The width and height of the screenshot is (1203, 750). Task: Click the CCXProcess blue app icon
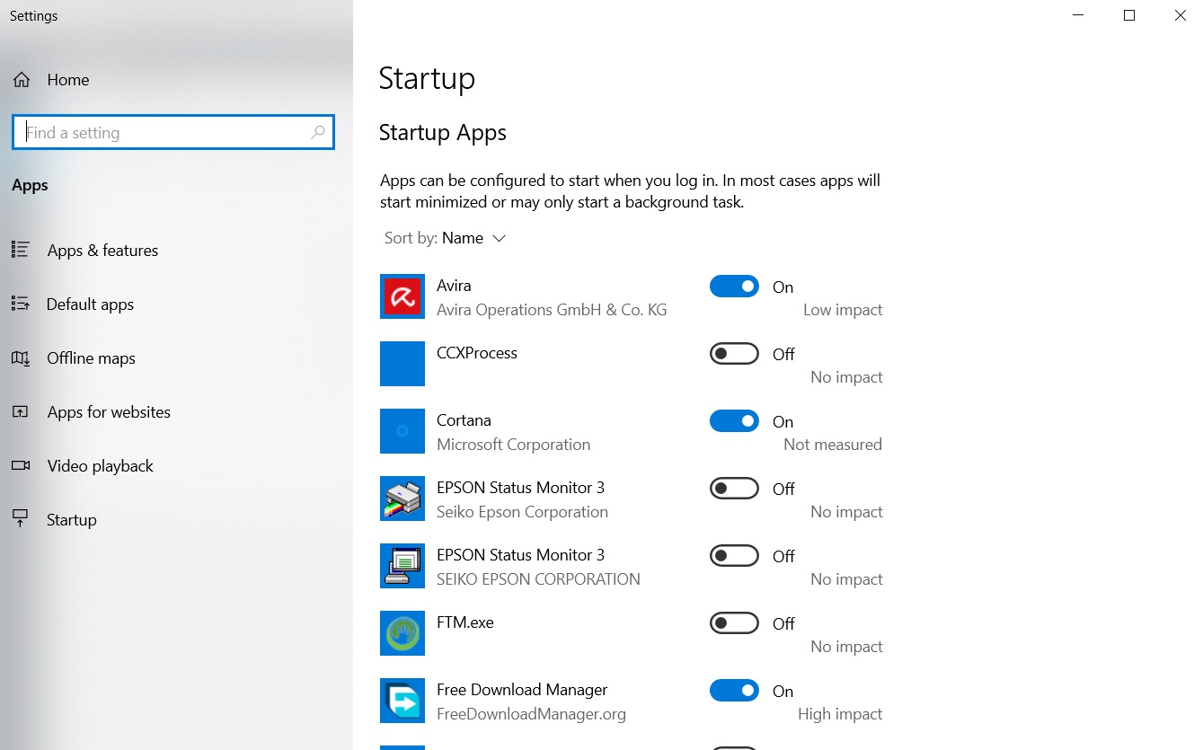(402, 364)
